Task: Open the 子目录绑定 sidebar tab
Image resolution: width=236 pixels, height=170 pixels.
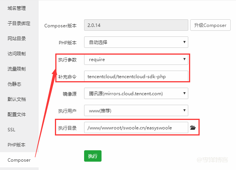Action: click(19, 23)
